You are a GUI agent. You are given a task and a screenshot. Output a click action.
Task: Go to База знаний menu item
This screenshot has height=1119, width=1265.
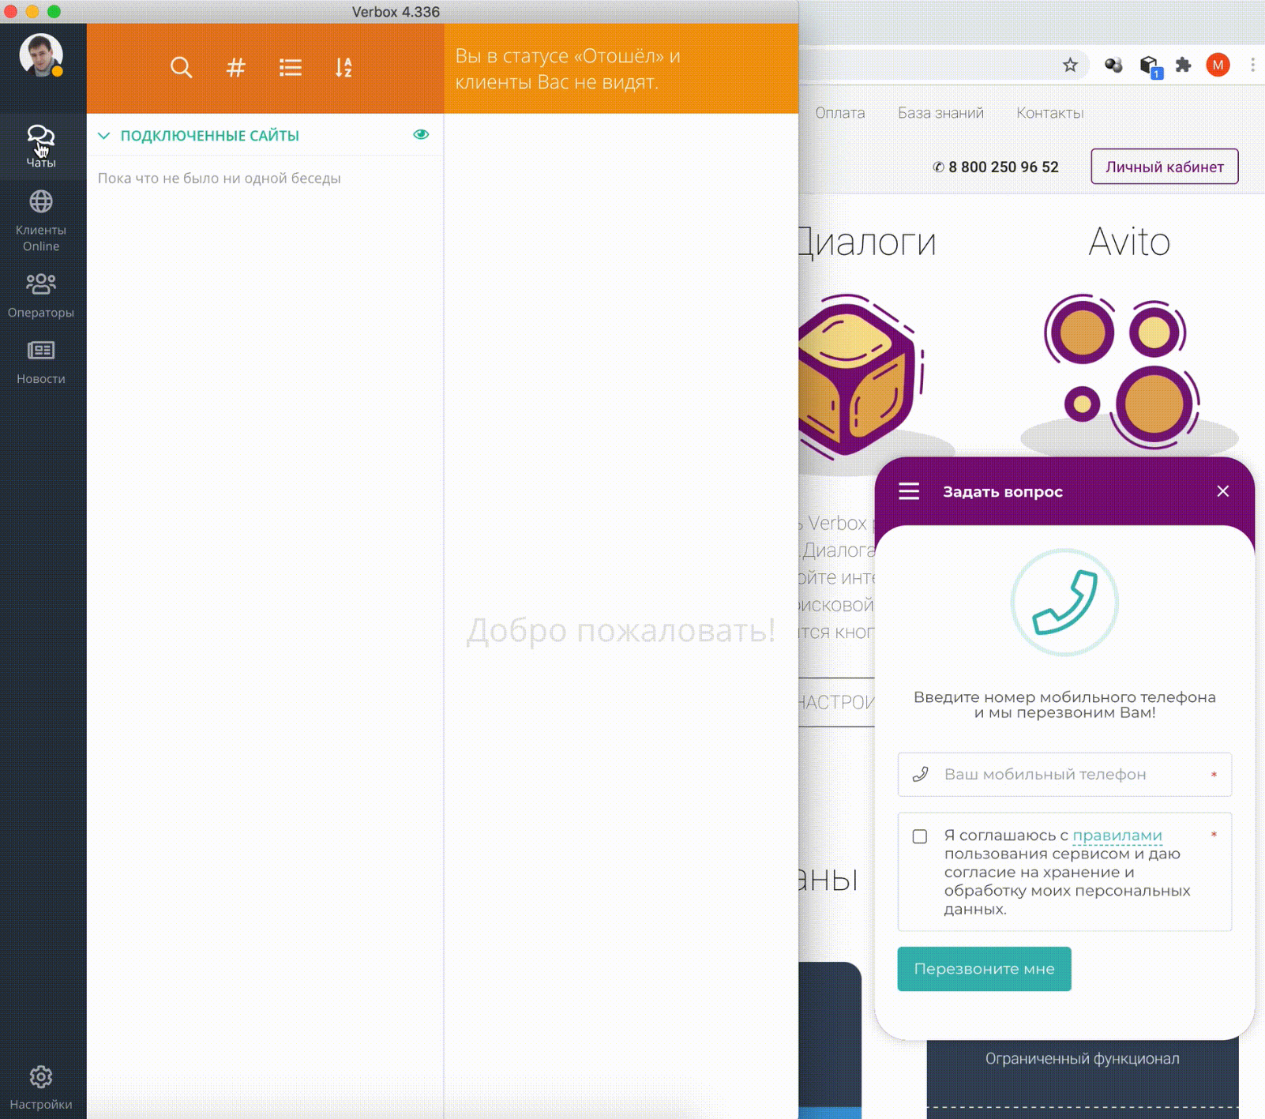click(940, 113)
